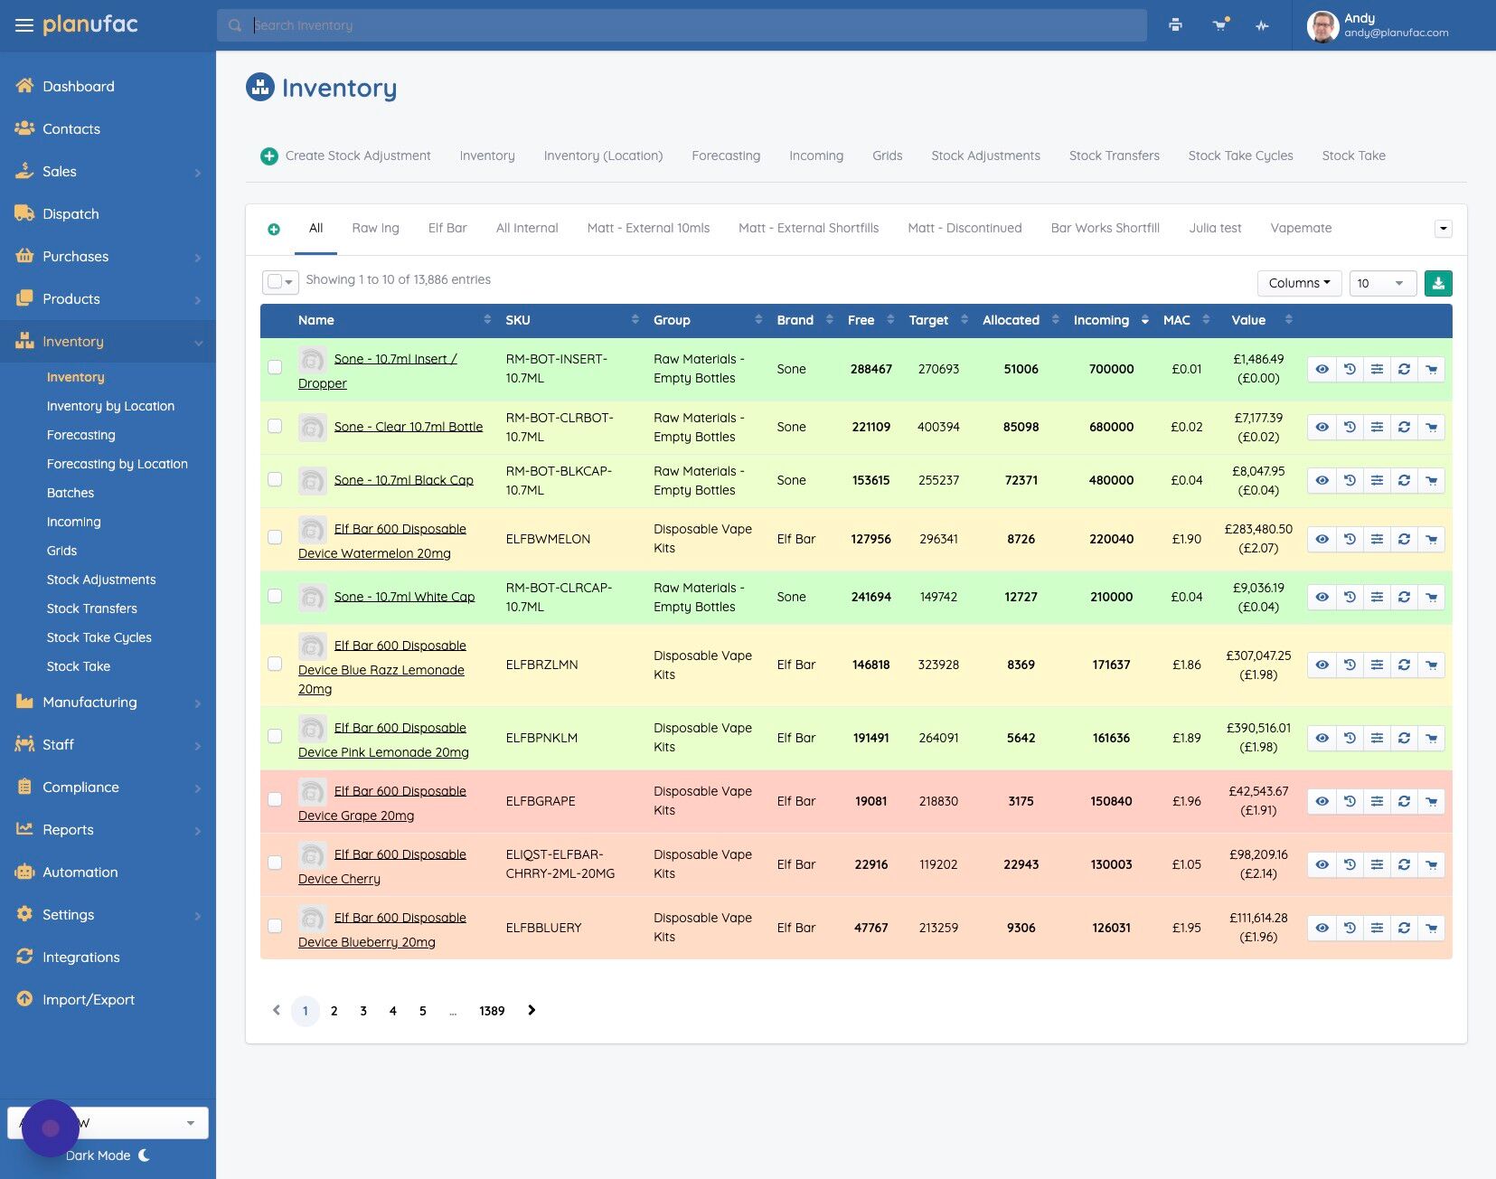Open the cart icon in top bar
Image resolution: width=1496 pixels, height=1179 pixels.
(x=1219, y=25)
